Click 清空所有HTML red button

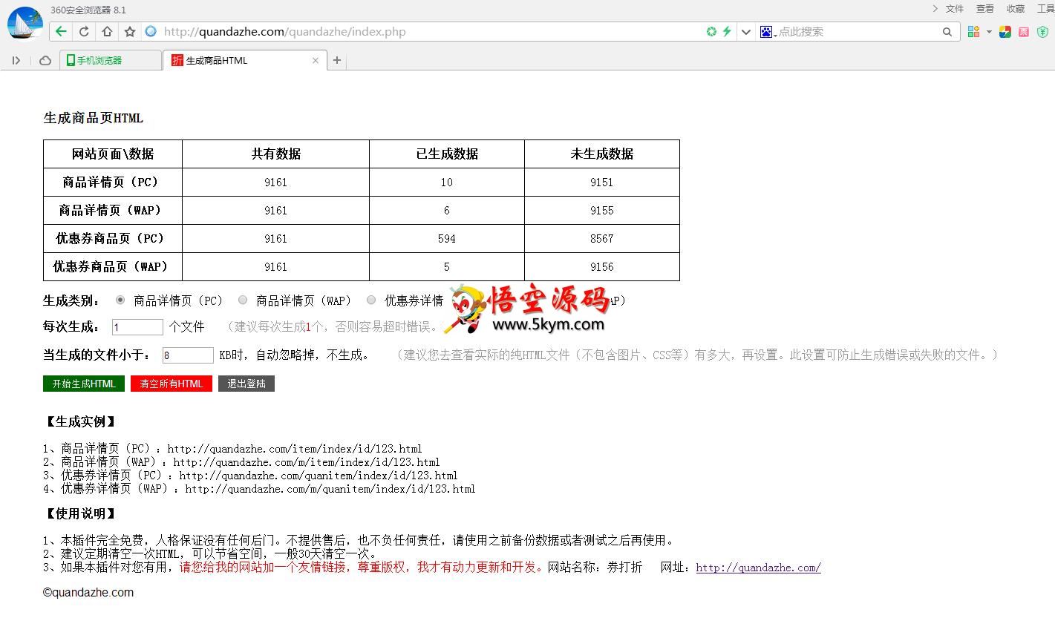click(172, 384)
